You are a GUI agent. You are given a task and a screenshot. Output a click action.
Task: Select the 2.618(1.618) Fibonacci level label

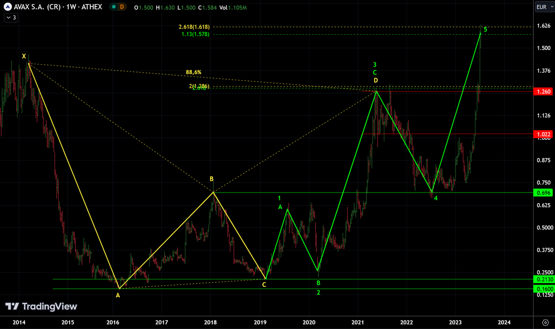click(194, 27)
